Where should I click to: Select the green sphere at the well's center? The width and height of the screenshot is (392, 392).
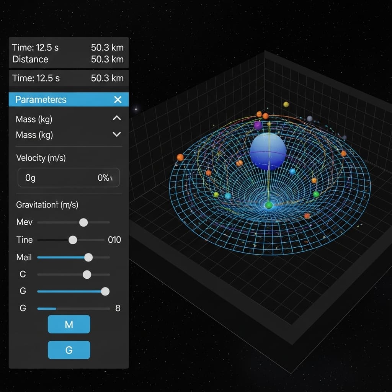point(269,206)
